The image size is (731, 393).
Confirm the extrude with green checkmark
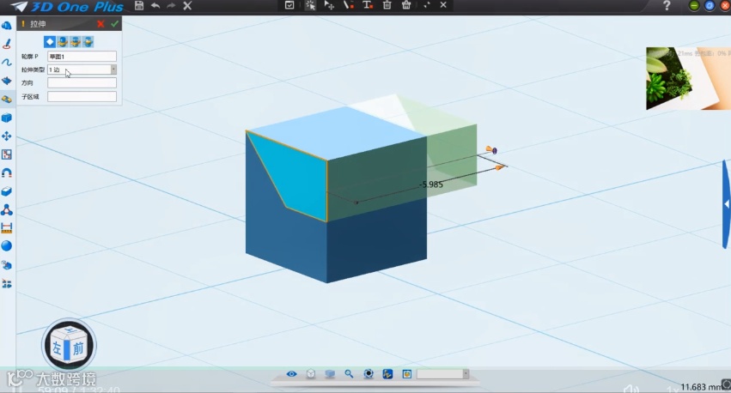pyautogui.click(x=115, y=24)
